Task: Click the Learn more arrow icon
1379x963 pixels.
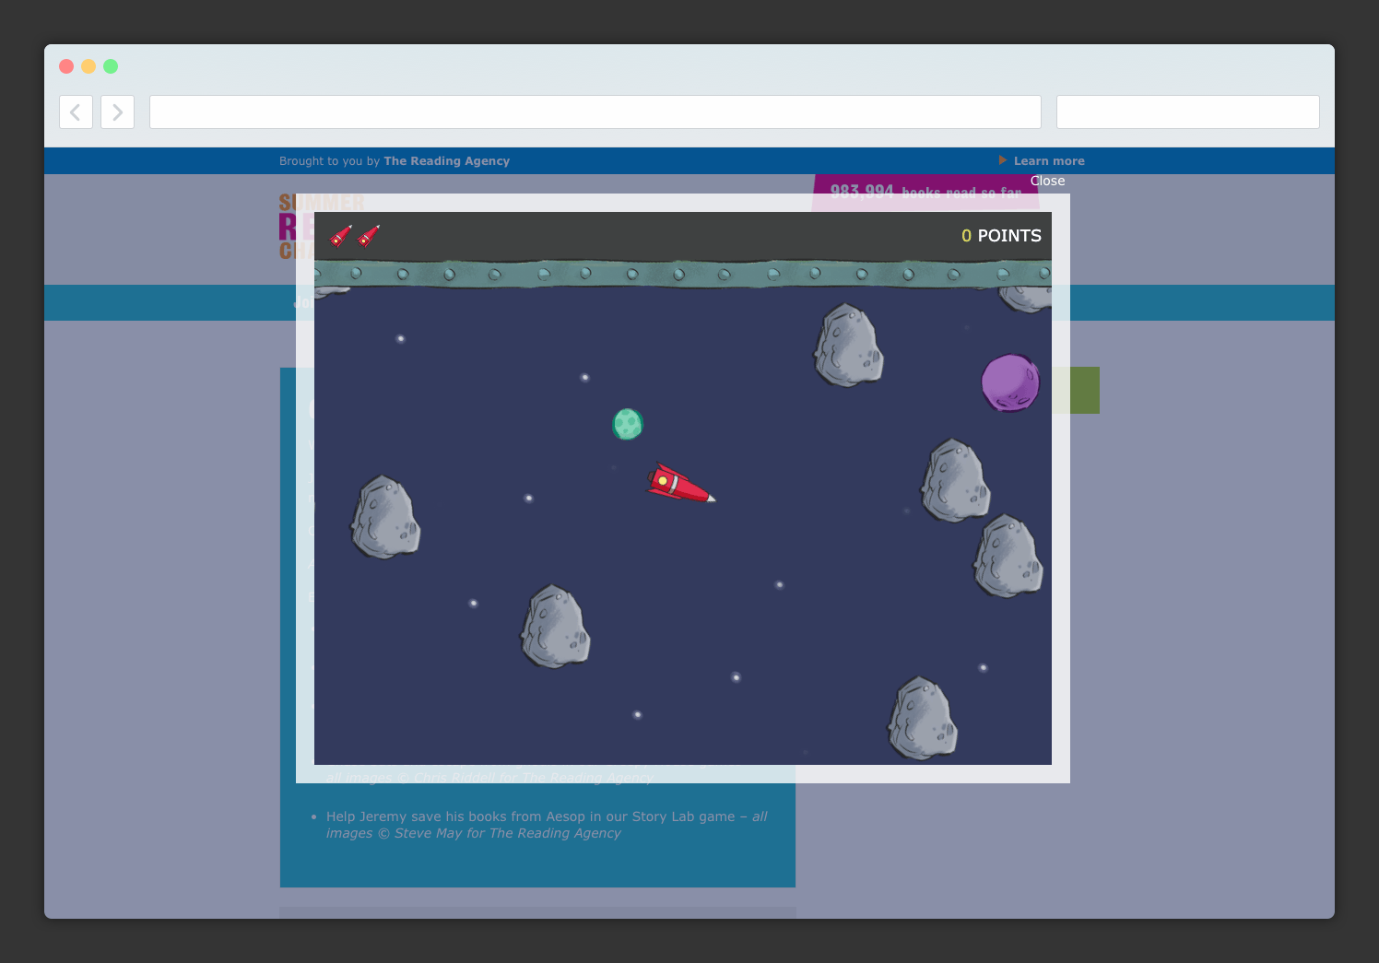Action: 1003,160
